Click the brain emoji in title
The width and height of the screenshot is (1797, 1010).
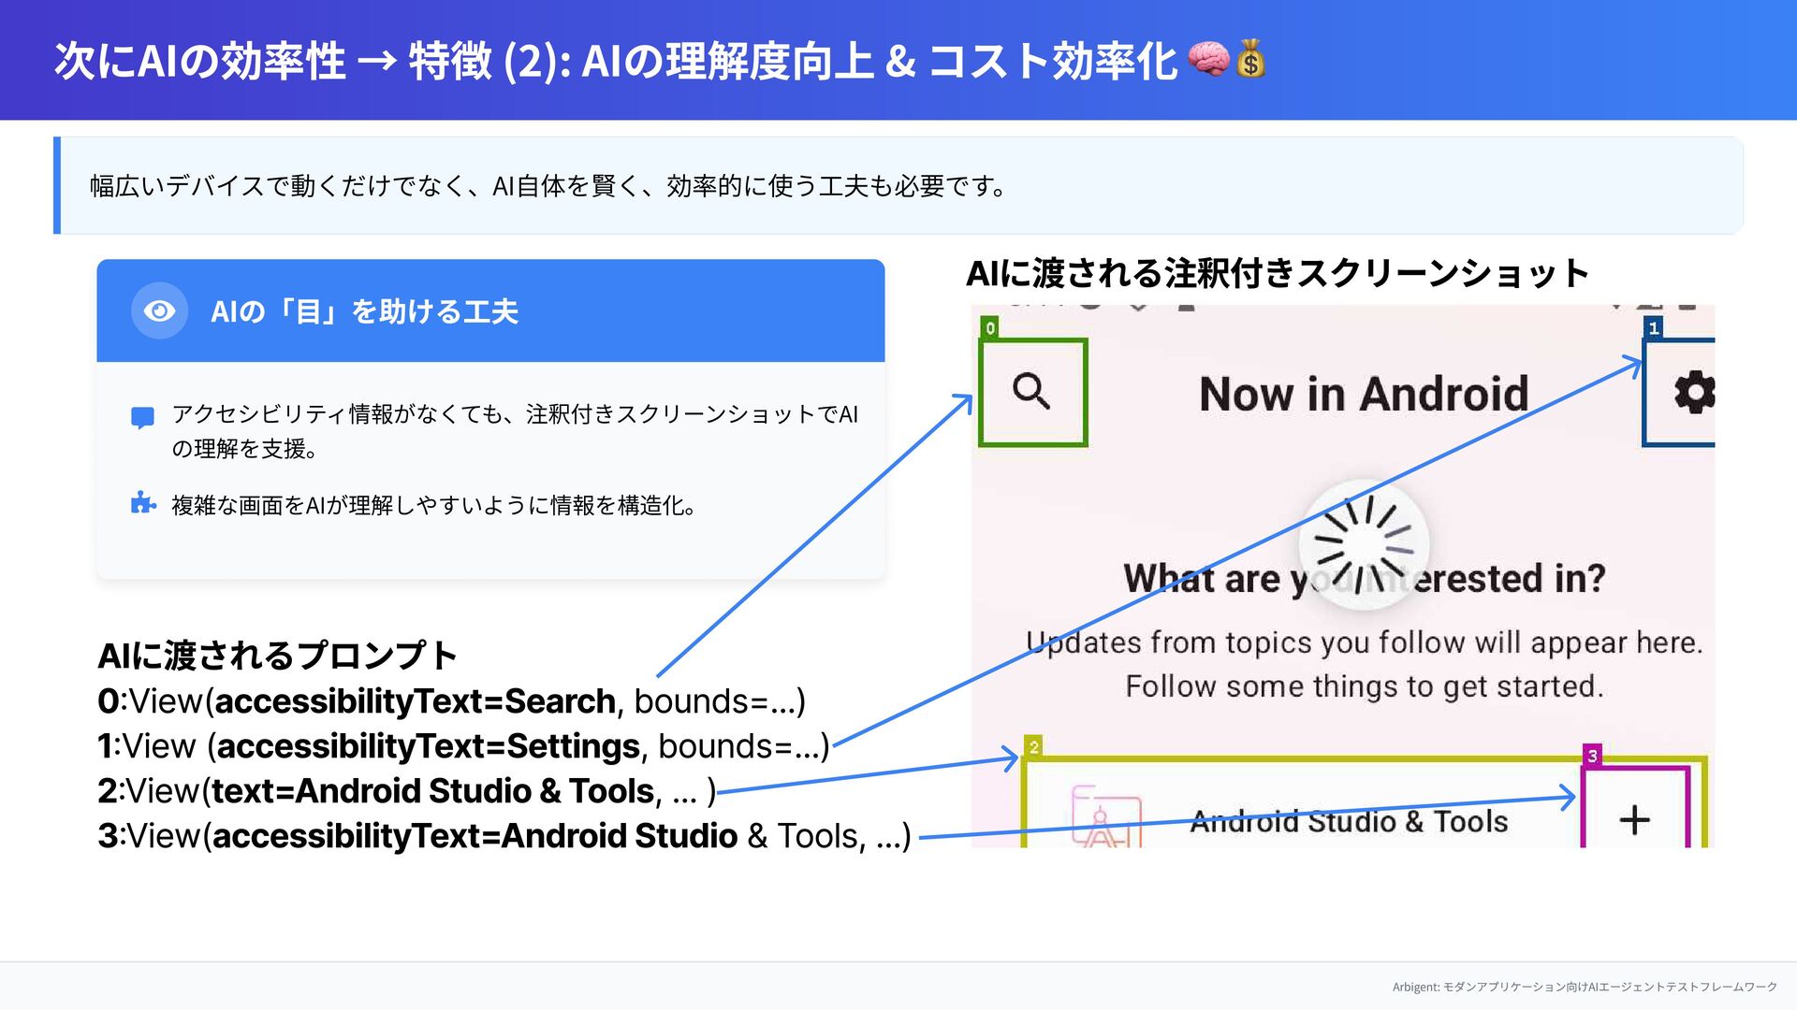point(1208,60)
